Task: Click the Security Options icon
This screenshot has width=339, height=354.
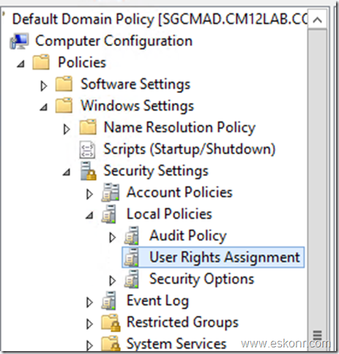Action: tap(132, 279)
